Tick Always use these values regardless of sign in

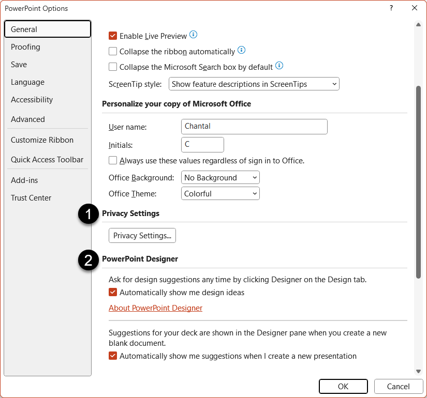tap(113, 160)
